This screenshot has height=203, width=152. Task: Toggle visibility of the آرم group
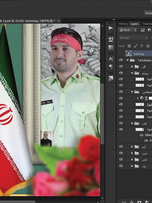coord(121,147)
